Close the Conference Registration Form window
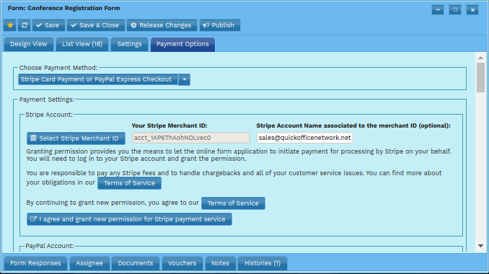 (x=472, y=9)
